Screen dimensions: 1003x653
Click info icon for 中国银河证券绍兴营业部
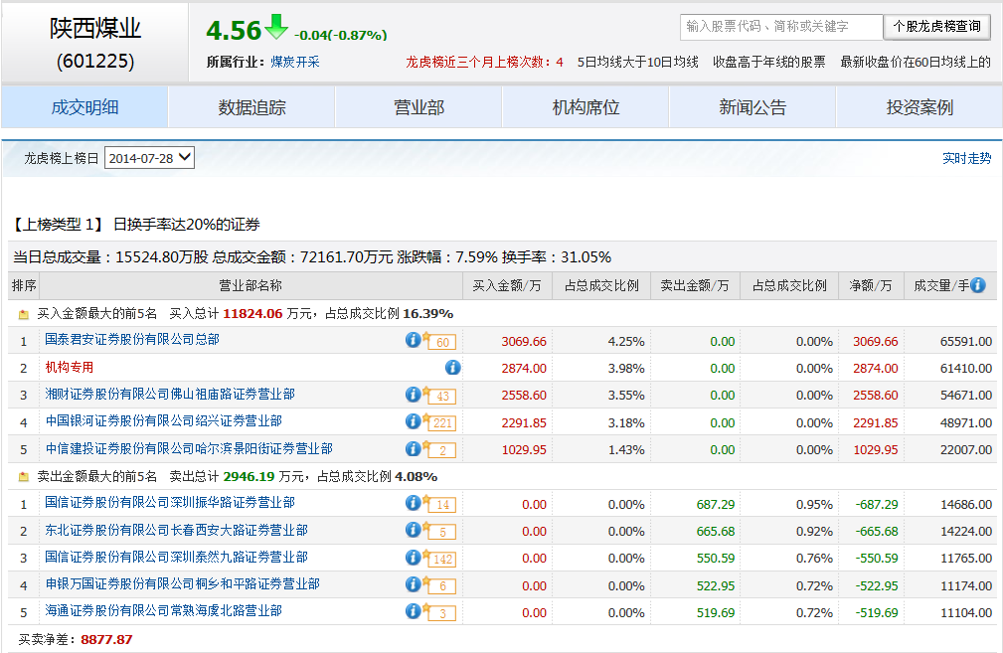(x=413, y=420)
